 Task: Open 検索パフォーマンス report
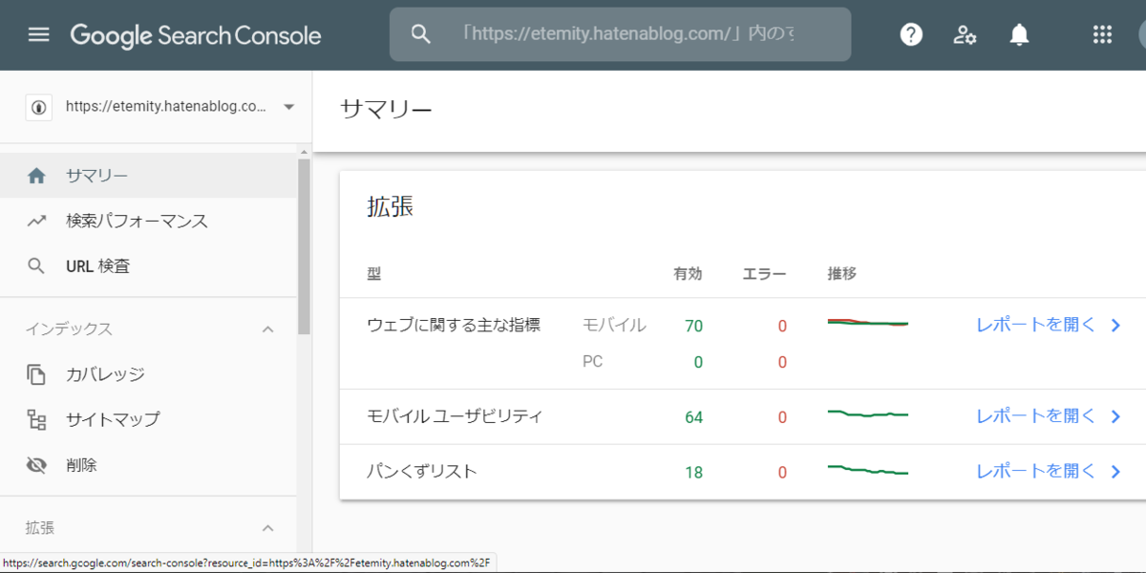coord(149,221)
